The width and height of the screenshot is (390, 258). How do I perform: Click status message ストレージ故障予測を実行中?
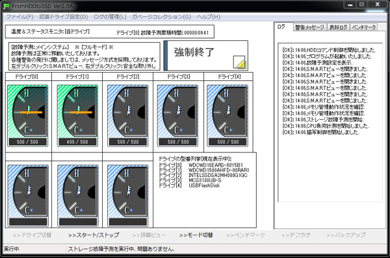(x=121, y=249)
